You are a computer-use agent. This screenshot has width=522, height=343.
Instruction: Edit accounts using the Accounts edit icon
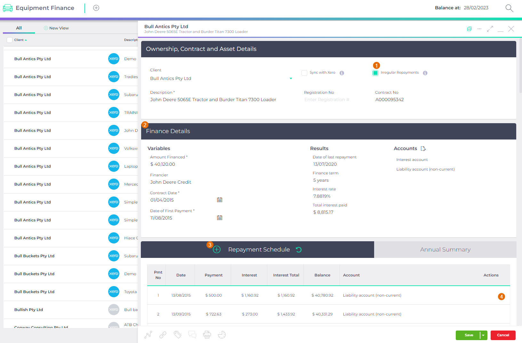click(423, 148)
